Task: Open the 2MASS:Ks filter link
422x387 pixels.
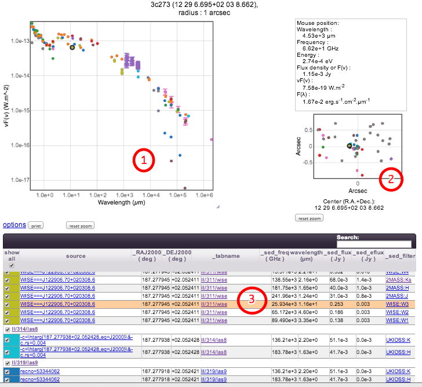Action: 399,280
